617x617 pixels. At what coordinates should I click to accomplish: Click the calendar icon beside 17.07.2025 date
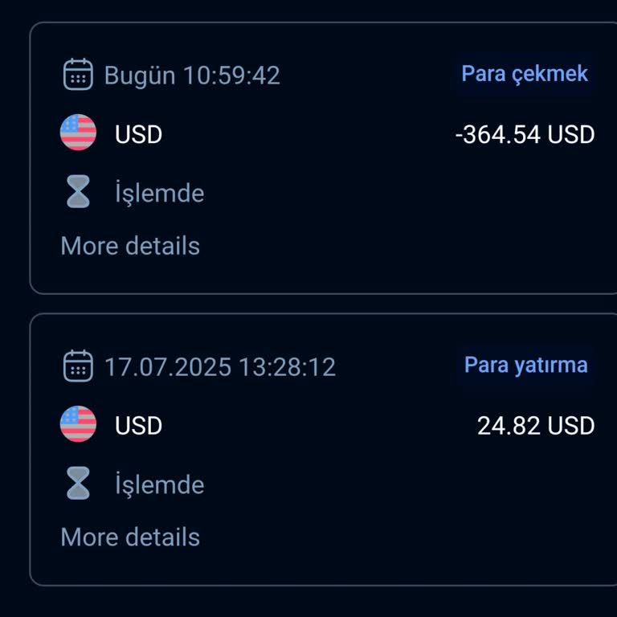tap(78, 366)
